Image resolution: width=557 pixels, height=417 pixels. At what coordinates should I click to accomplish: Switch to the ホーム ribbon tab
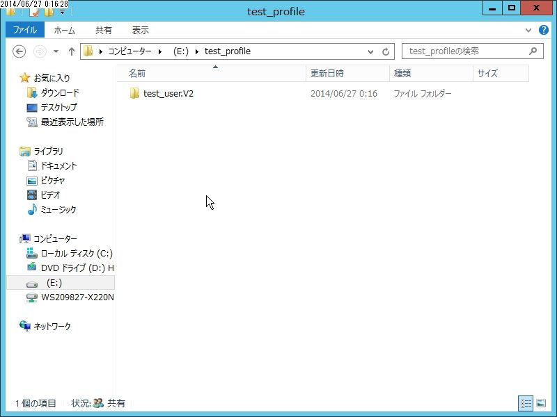point(64,30)
